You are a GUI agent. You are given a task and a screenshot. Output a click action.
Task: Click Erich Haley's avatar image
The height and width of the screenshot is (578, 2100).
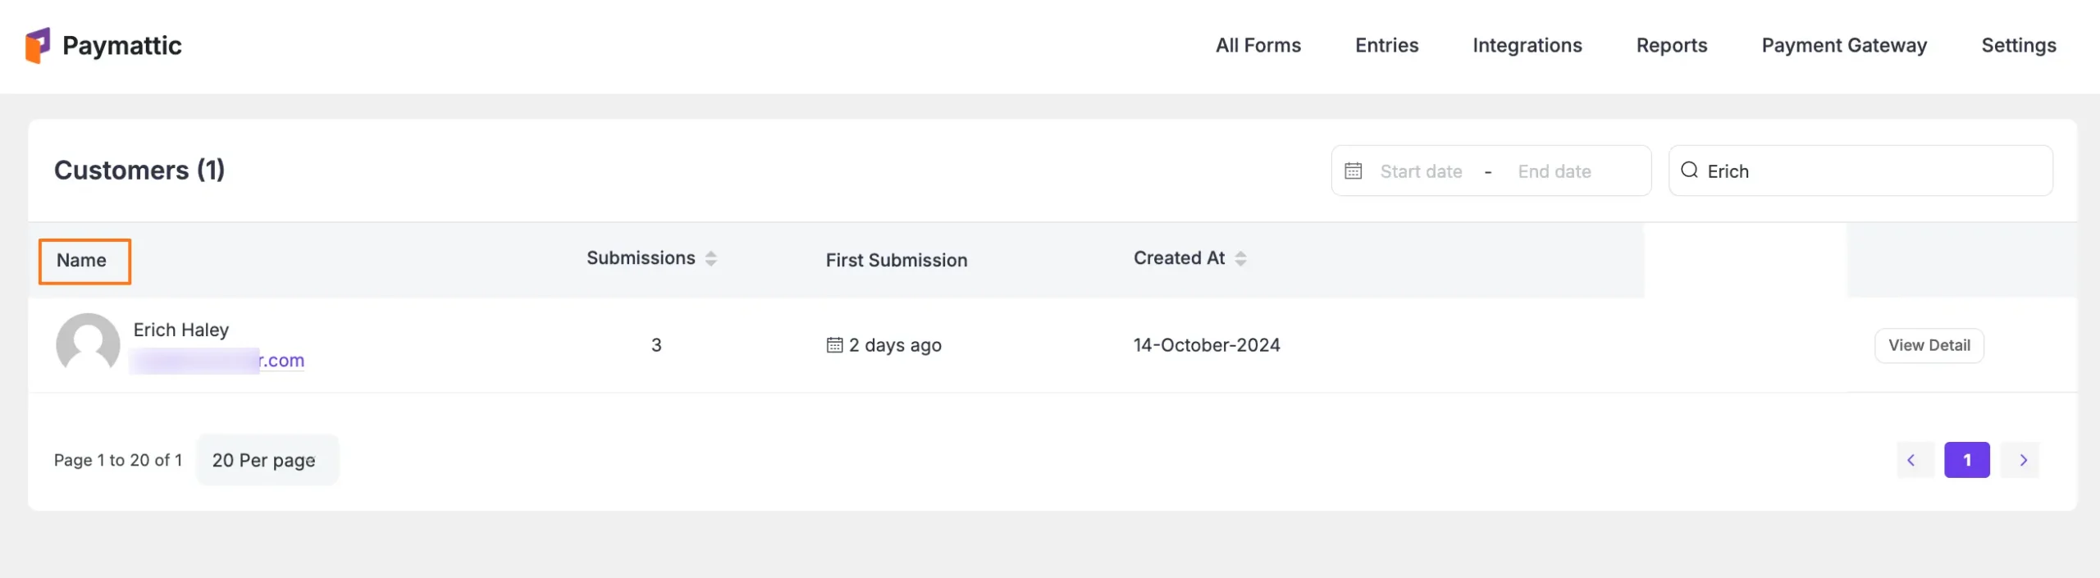pos(88,344)
